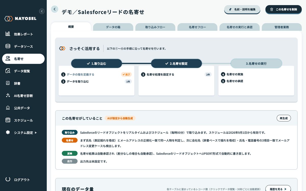Click the 2件 count badge
The image size is (306, 191).
(208, 75)
